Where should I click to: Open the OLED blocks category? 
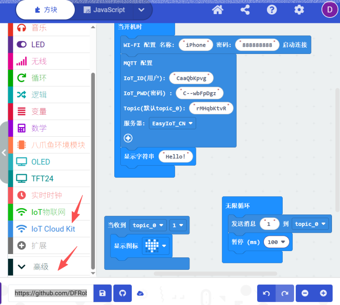pos(40,162)
